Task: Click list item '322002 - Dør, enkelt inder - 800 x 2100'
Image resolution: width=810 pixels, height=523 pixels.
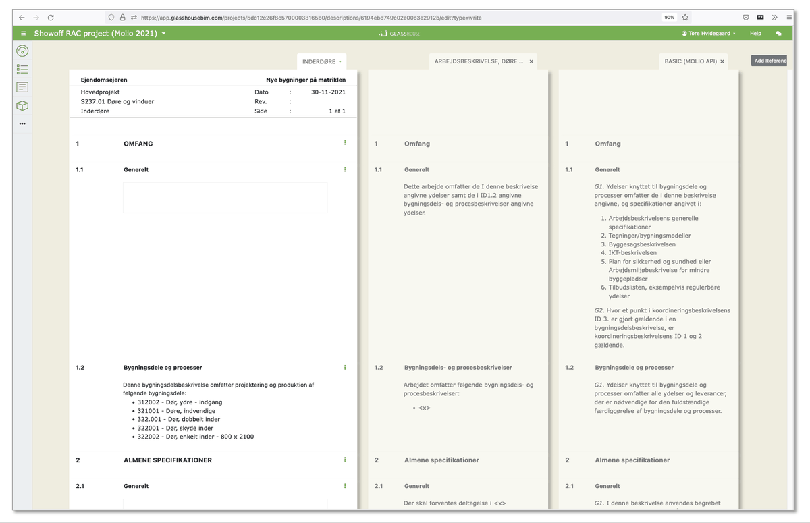Action: pyautogui.click(x=196, y=437)
